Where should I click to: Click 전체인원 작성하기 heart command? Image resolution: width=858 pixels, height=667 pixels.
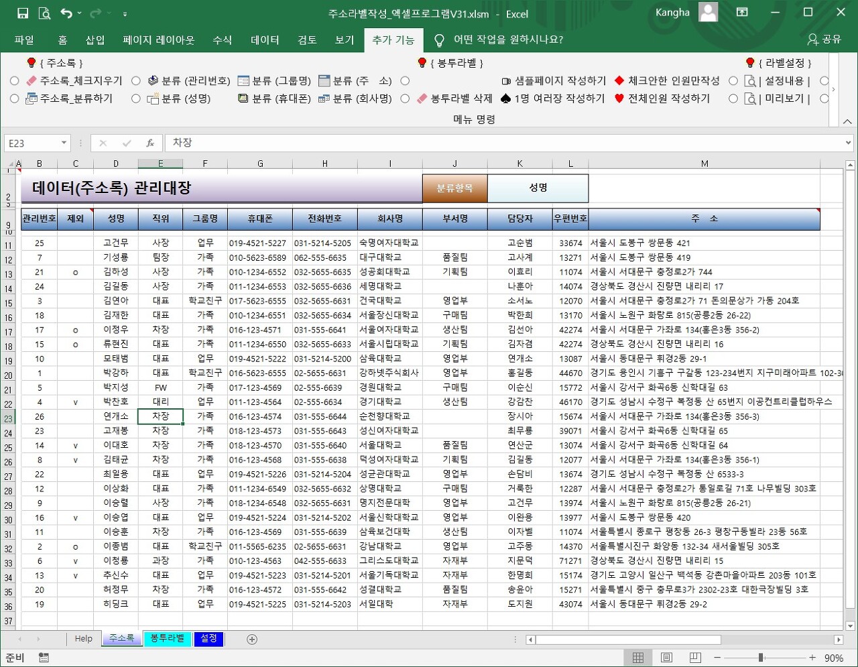pyautogui.click(x=662, y=98)
